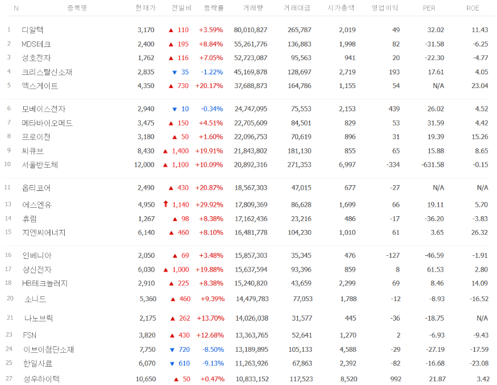497x385 pixels.
Task: Click HB테크놀러지 stock name
Action: pyautogui.click(x=45, y=283)
